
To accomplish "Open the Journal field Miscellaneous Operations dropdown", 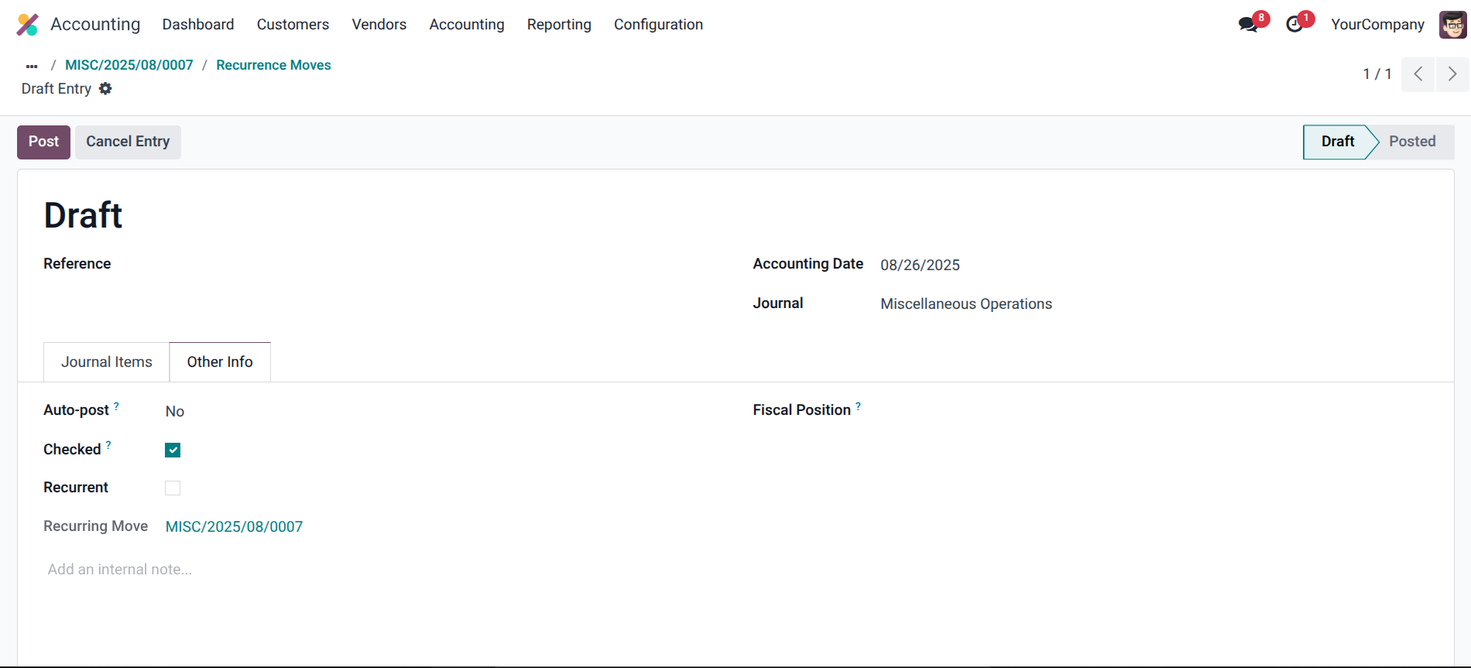I will pos(965,304).
